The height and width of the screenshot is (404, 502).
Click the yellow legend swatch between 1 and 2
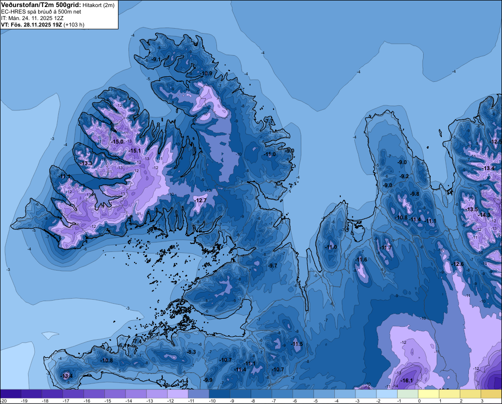click(x=449, y=394)
